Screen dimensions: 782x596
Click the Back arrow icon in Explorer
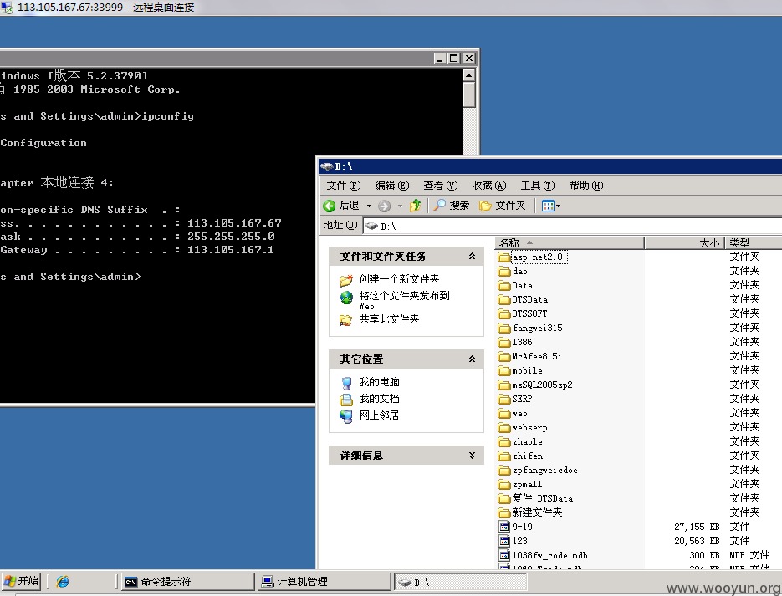pyautogui.click(x=330, y=206)
